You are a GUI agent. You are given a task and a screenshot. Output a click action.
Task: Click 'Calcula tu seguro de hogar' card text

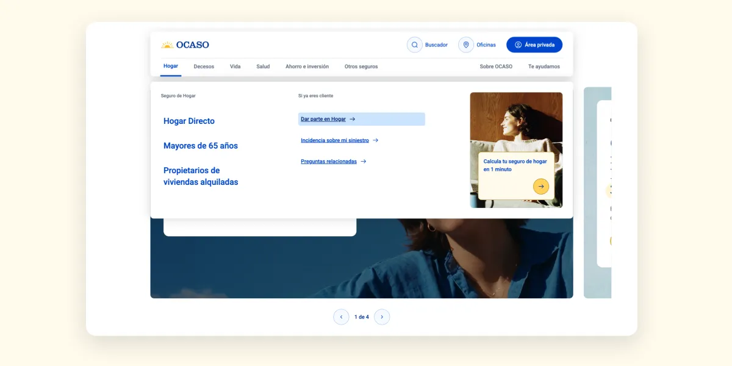pyautogui.click(x=515, y=165)
